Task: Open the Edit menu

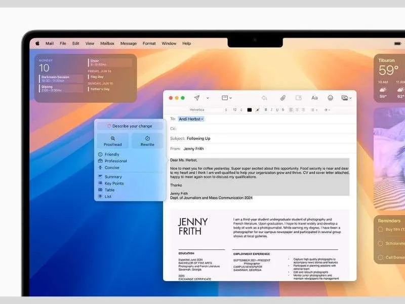Action: (x=75, y=44)
